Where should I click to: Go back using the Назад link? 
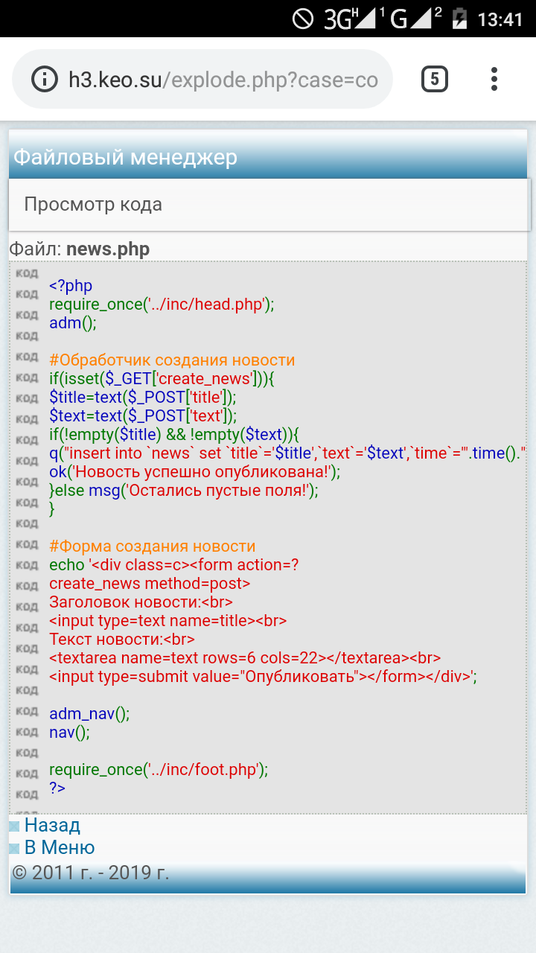point(52,825)
